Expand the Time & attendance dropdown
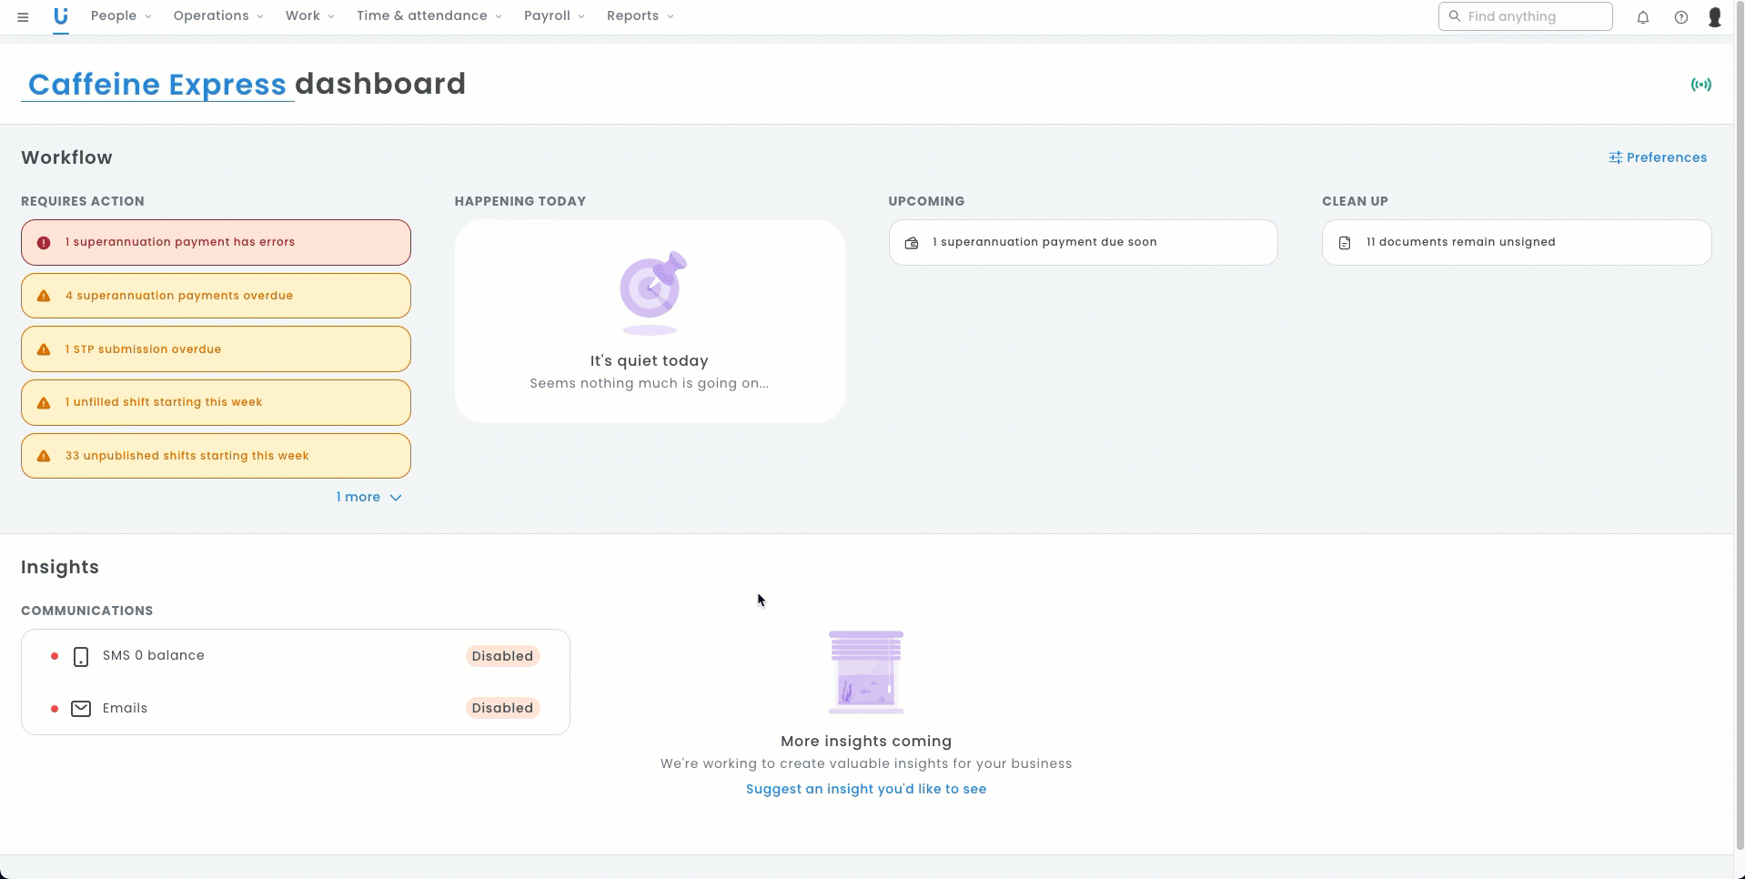 (x=429, y=16)
